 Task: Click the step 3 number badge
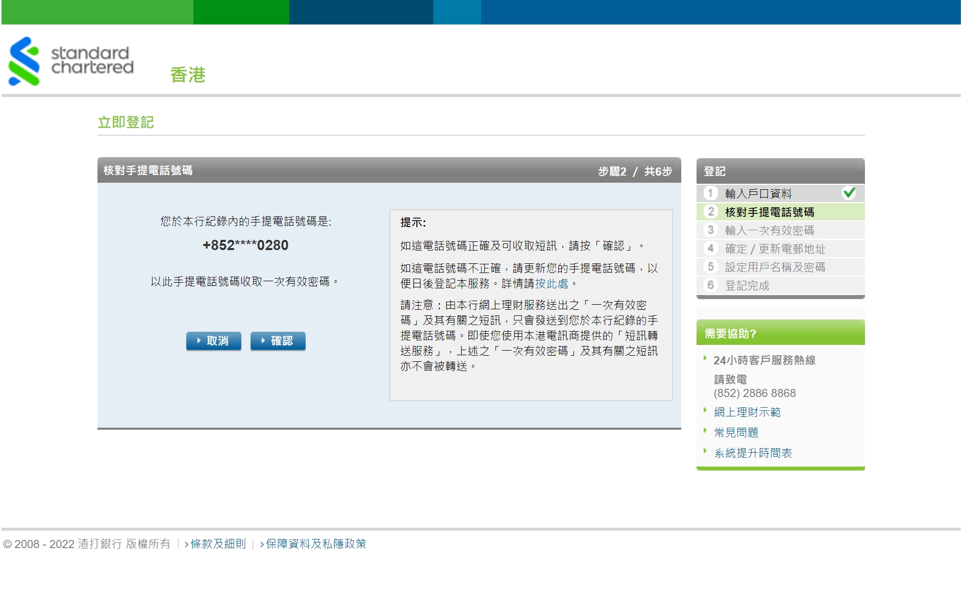tap(710, 230)
